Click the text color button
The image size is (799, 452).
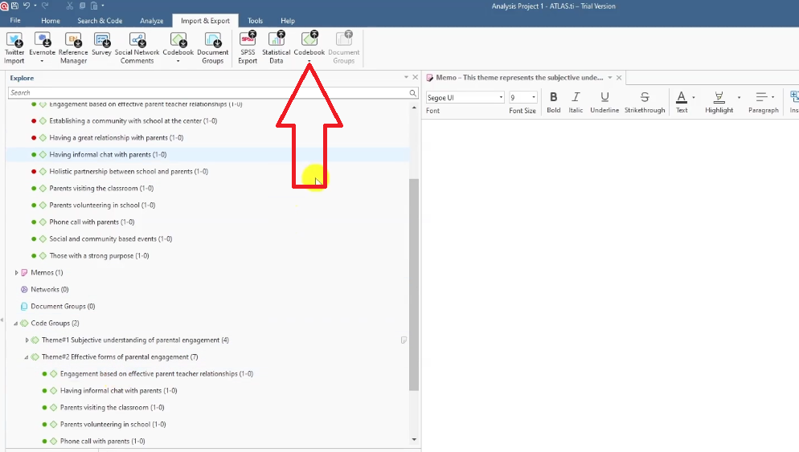(681, 97)
